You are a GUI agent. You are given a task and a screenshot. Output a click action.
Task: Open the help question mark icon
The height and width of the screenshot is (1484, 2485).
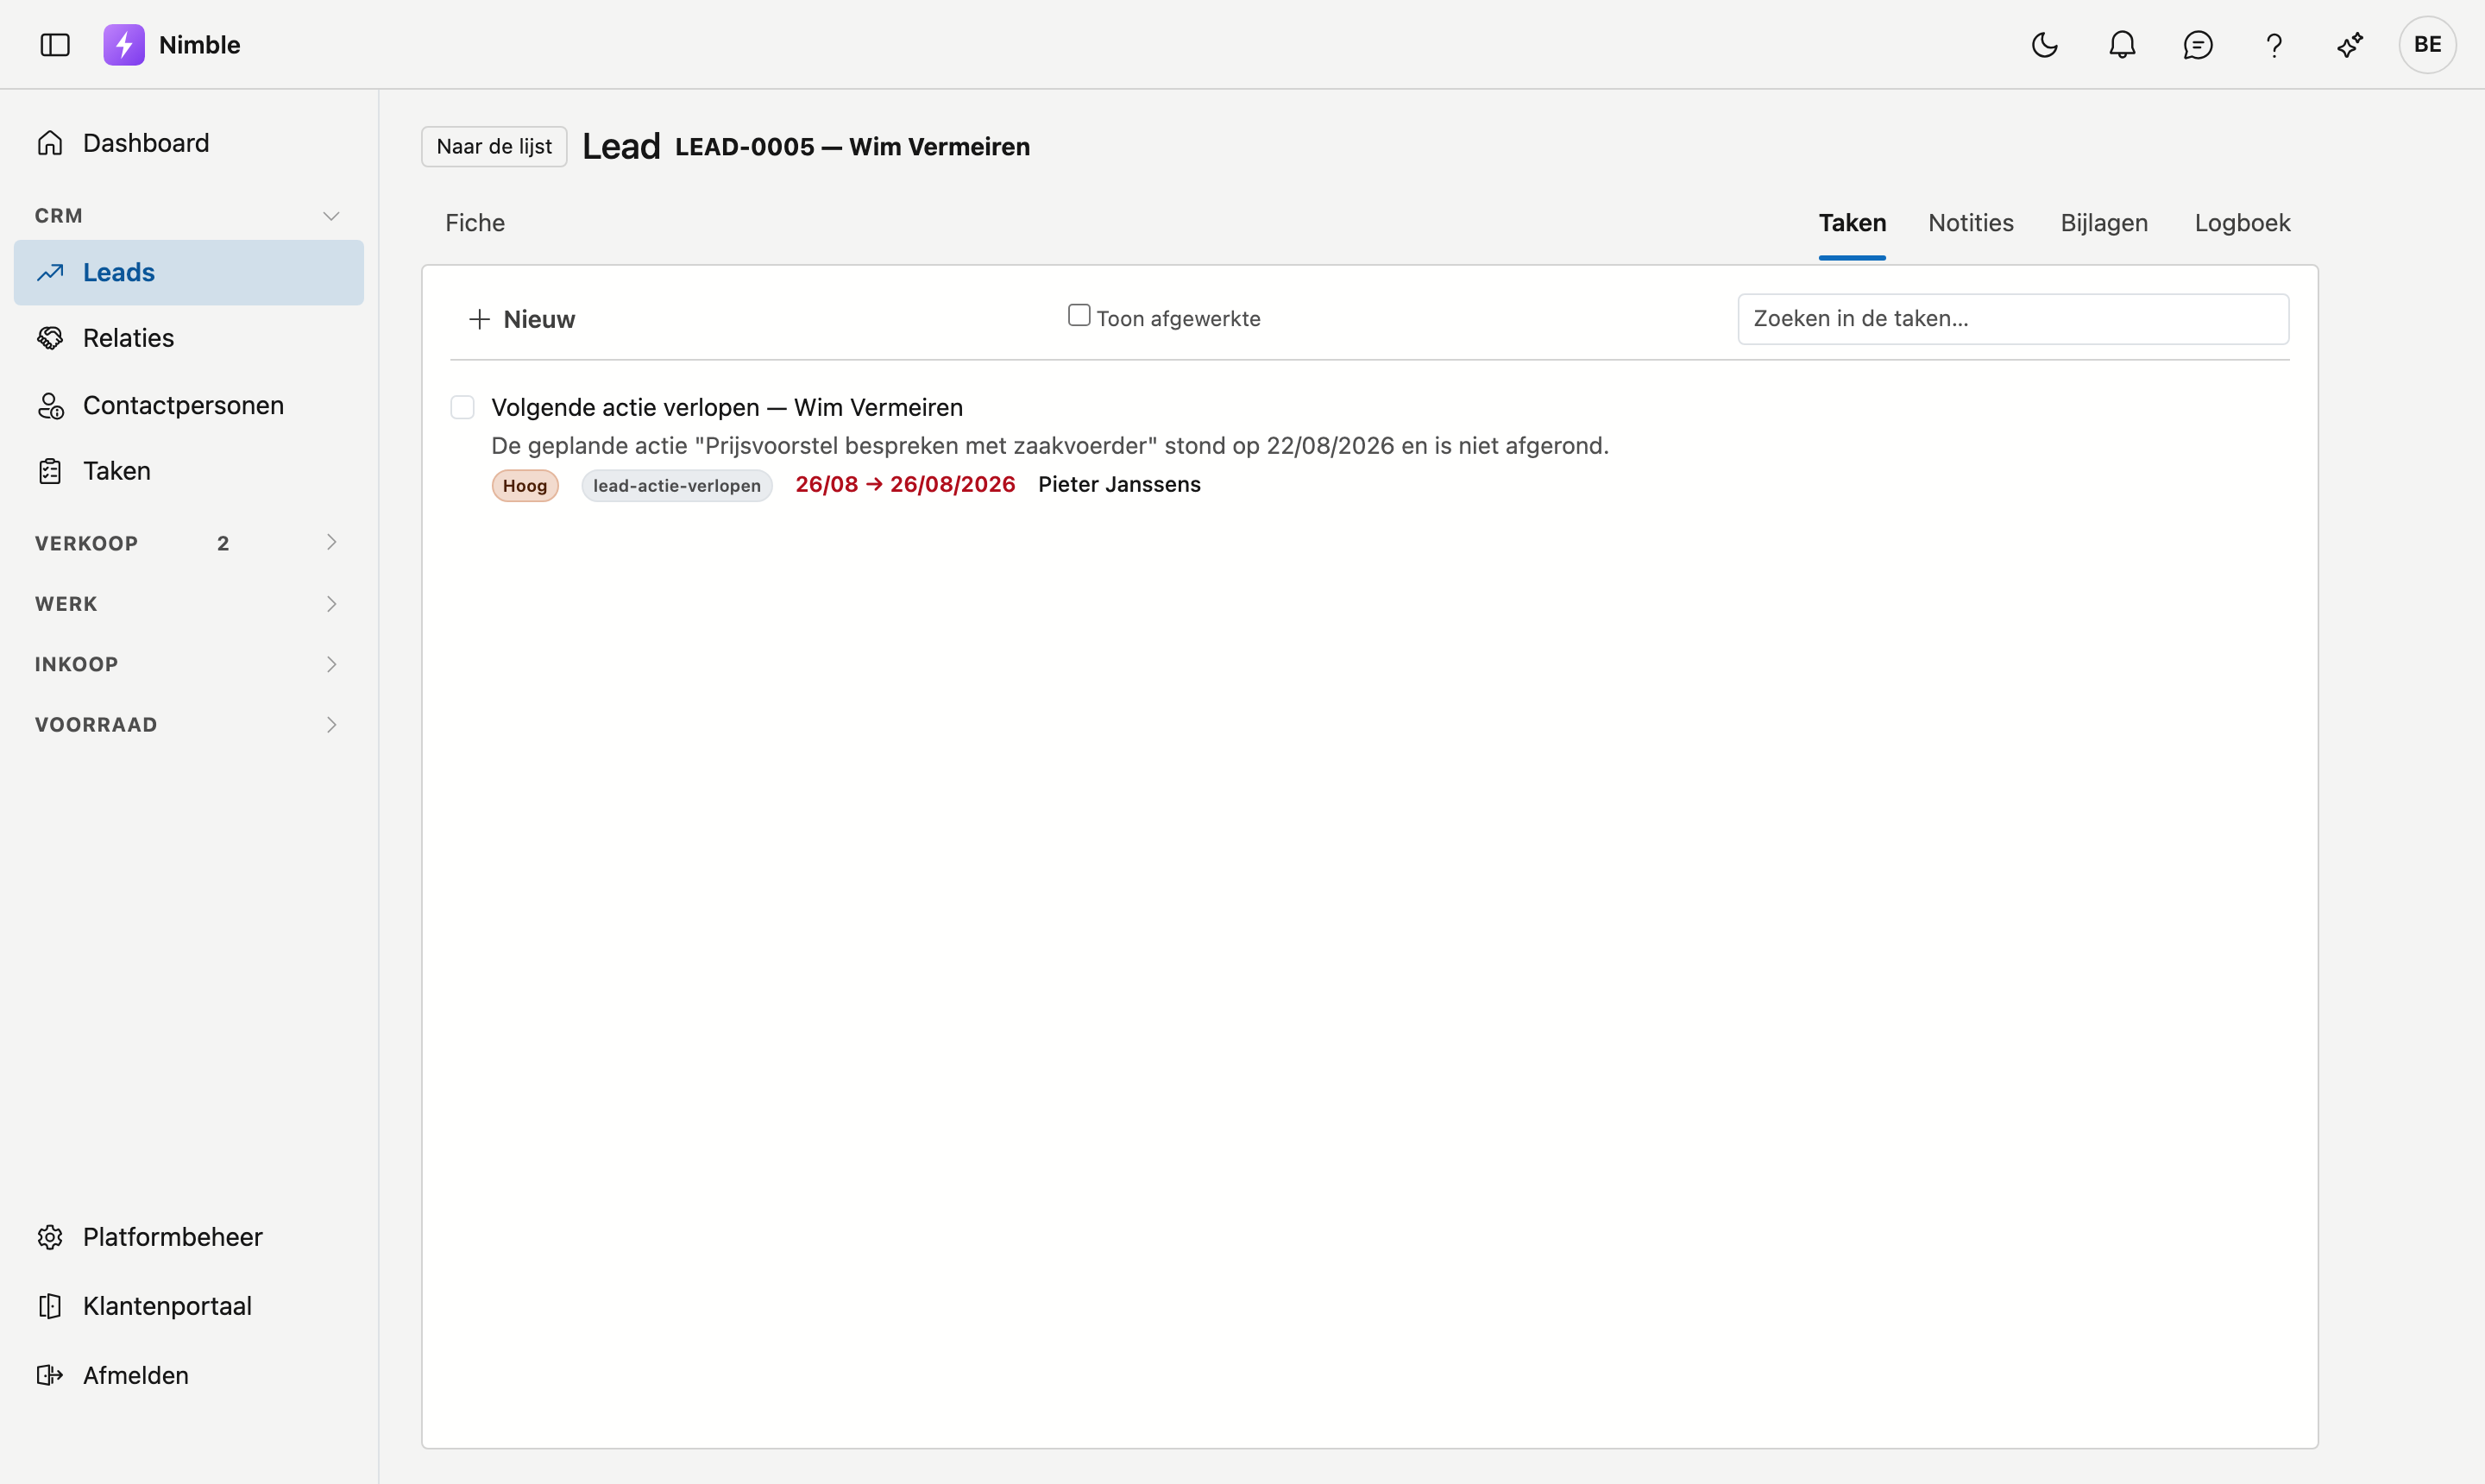coord(2274,45)
